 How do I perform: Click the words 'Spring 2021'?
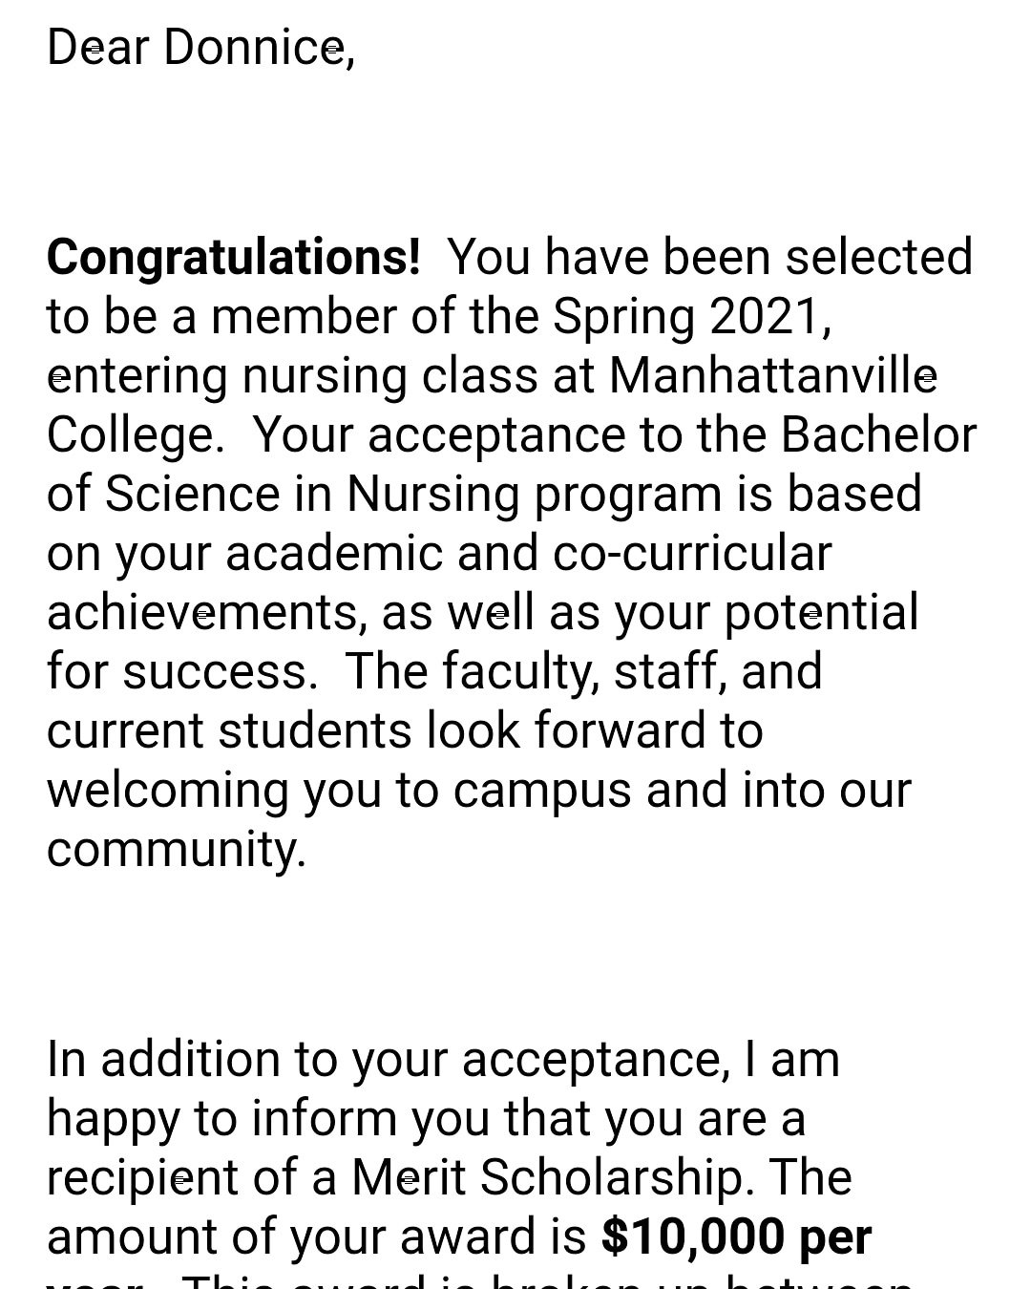pyautogui.click(x=686, y=317)
